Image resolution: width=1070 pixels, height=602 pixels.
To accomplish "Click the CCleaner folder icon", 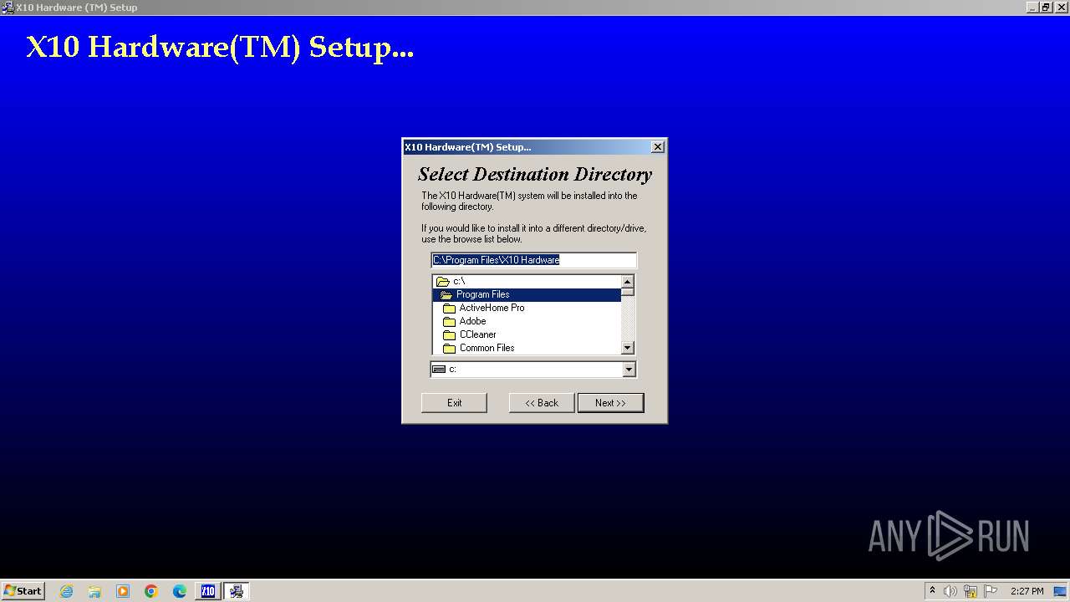I will point(449,334).
